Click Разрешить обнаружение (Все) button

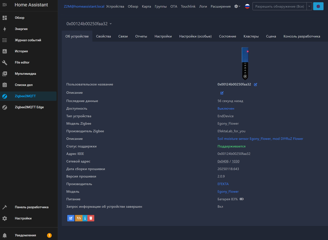click(280, 6)
